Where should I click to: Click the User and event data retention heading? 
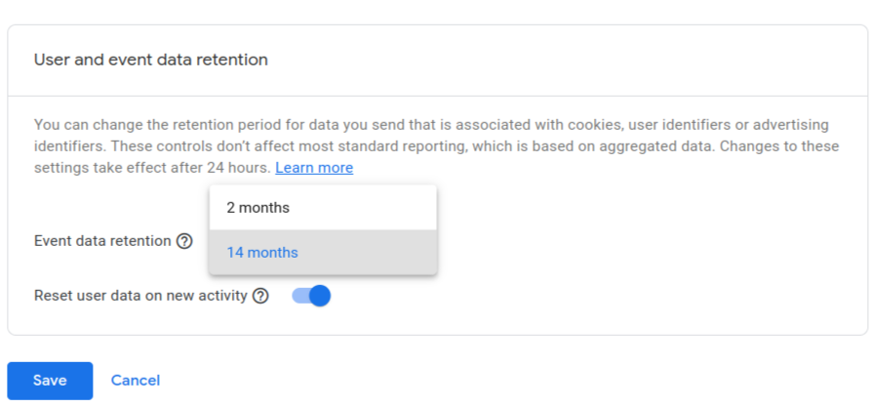[x=151, y=60]
